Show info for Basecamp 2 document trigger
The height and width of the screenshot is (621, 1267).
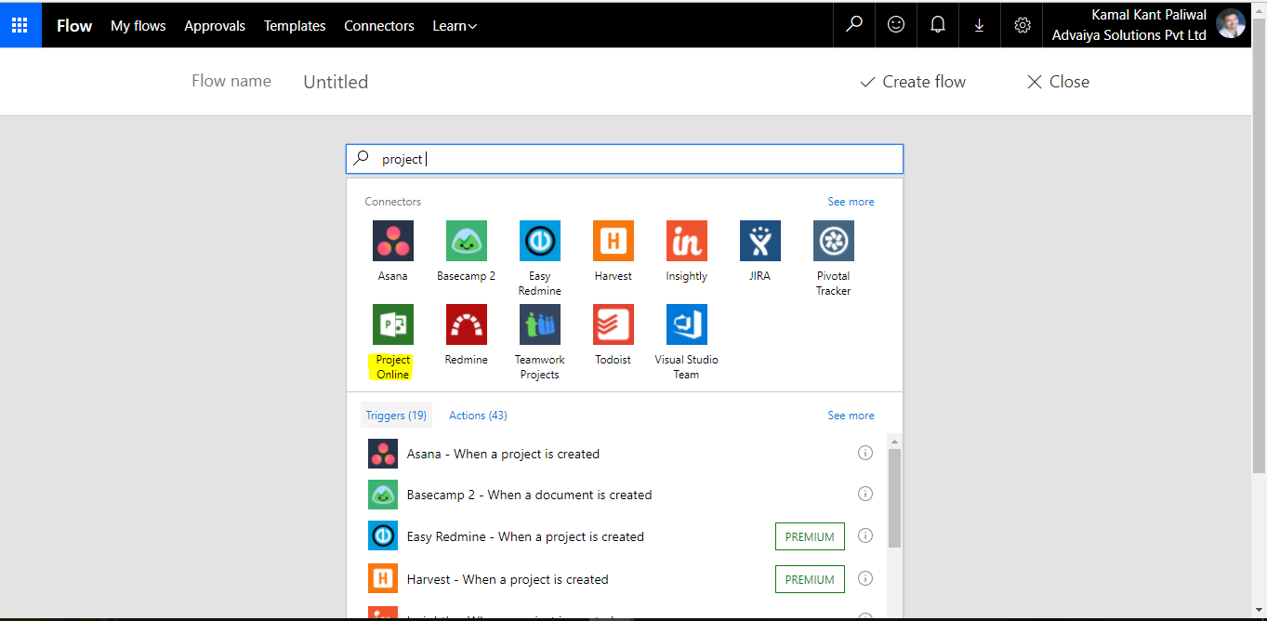point(865,495)
